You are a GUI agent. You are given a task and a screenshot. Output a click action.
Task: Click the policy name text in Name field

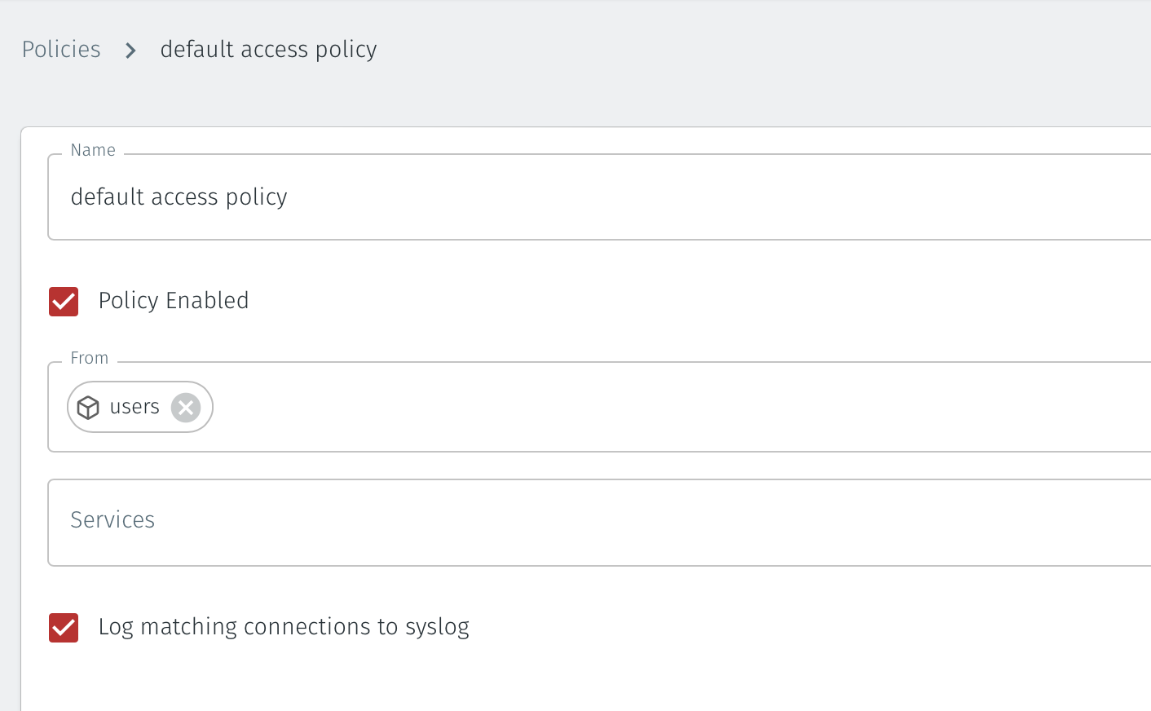pyautogui.click(x=179, y=197)
